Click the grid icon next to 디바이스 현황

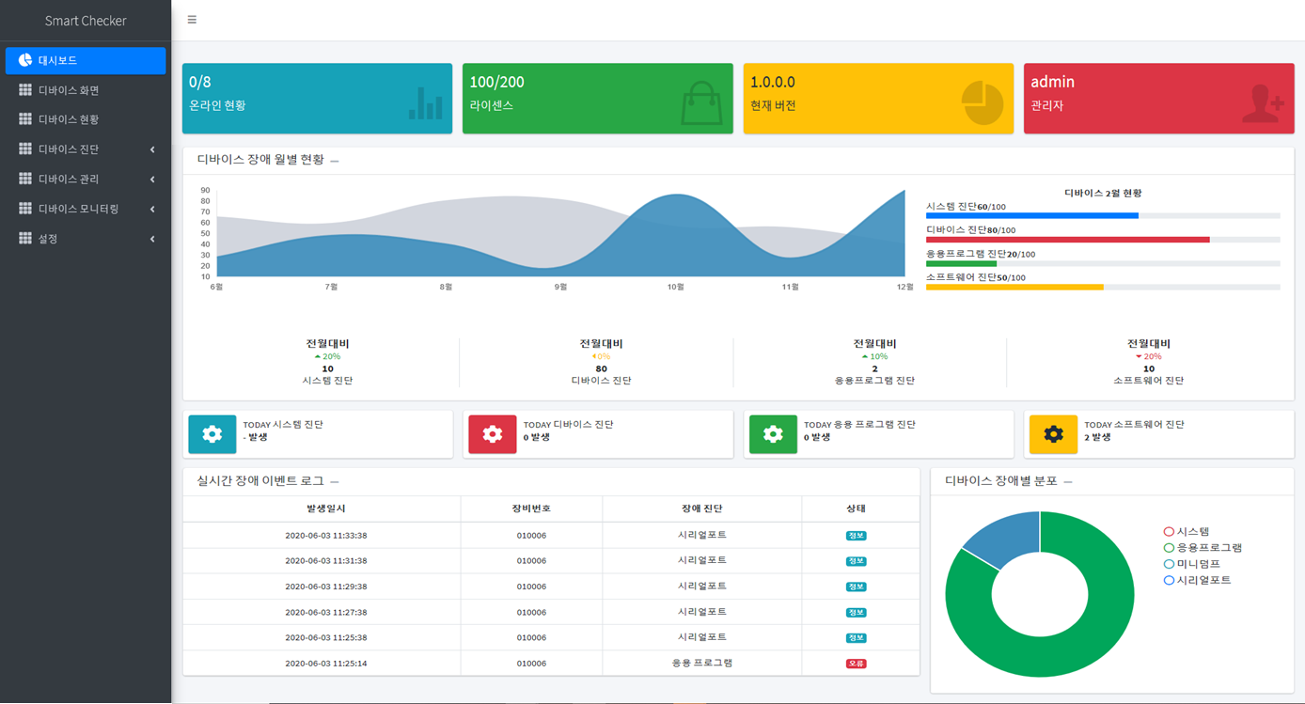pos(25,119)
